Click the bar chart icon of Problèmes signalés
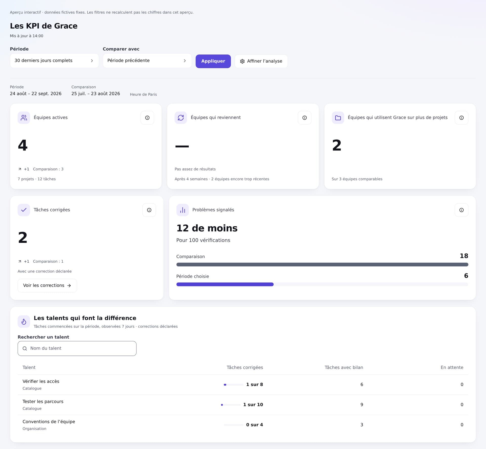Viewport: 486px width, 449px height. pyautogui.click(x=183, y=210)
